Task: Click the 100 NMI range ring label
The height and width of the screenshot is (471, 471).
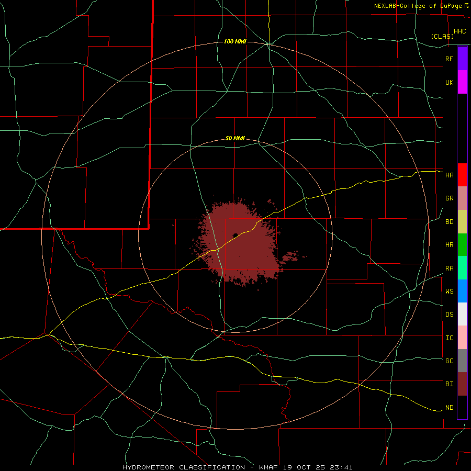Action: point(235,41)
